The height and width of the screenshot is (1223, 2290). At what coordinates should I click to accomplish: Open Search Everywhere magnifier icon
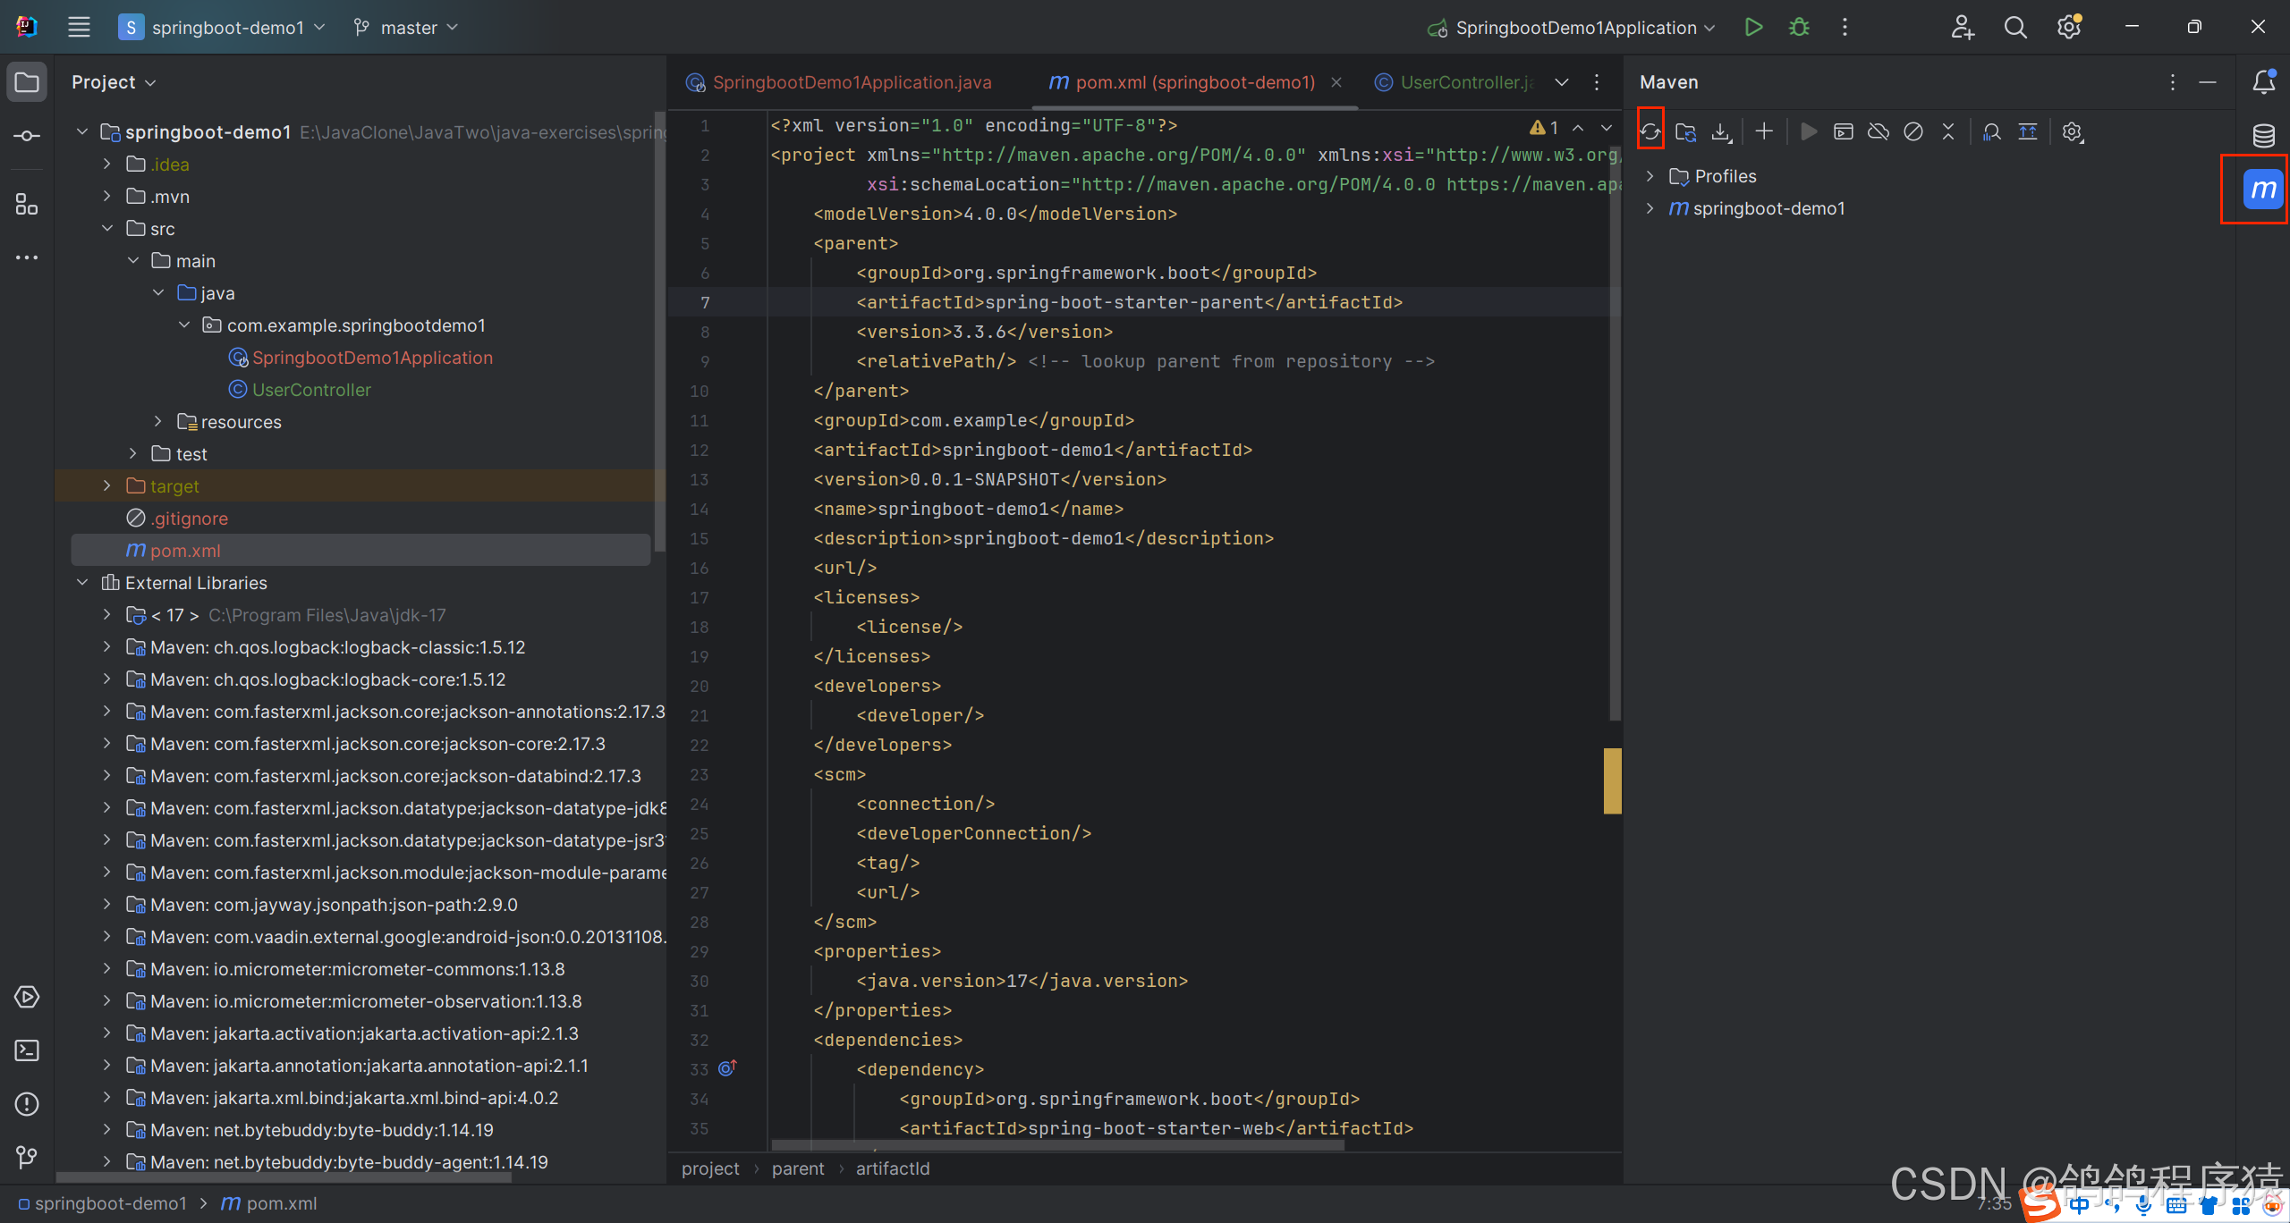pos(2015,27)
